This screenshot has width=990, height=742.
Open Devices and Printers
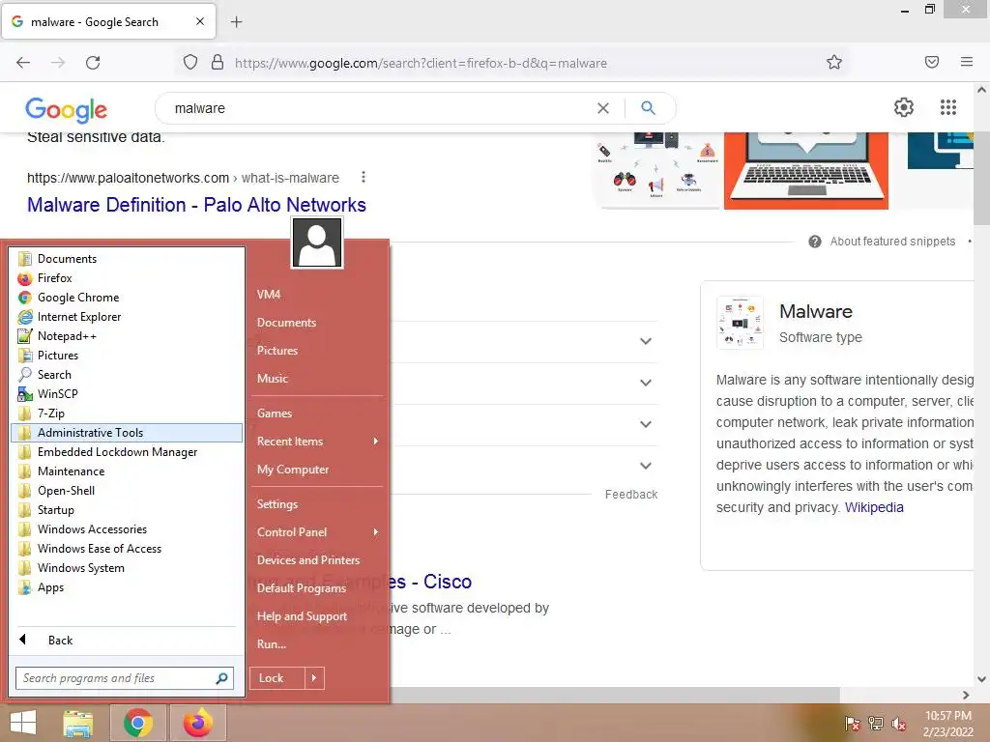[x=308, y=560]
